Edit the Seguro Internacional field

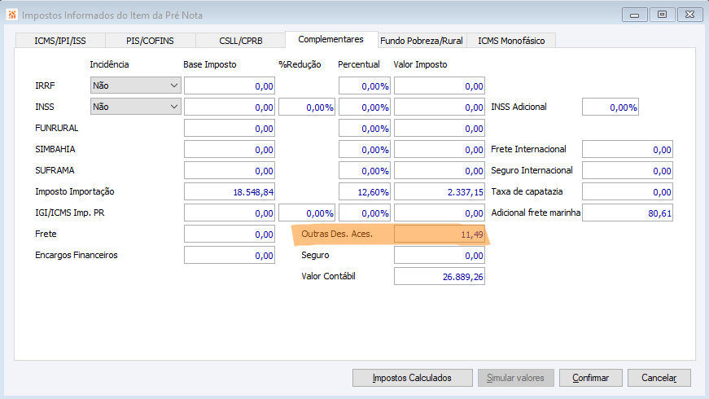(628, 171)
